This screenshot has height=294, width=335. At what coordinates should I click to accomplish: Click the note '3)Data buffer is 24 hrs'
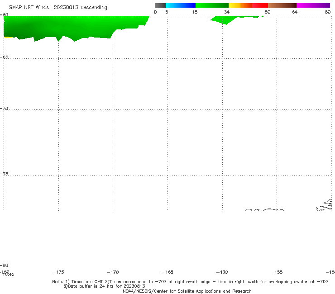104,286
